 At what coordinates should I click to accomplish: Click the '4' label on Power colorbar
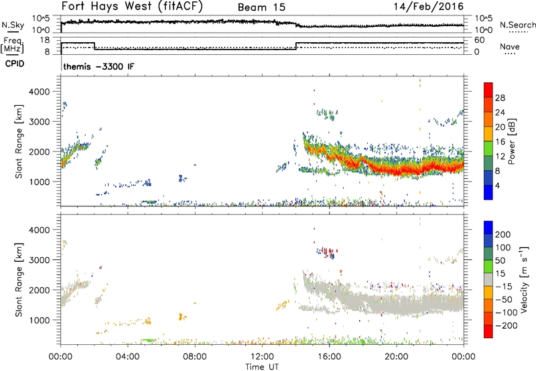point(497,185)
